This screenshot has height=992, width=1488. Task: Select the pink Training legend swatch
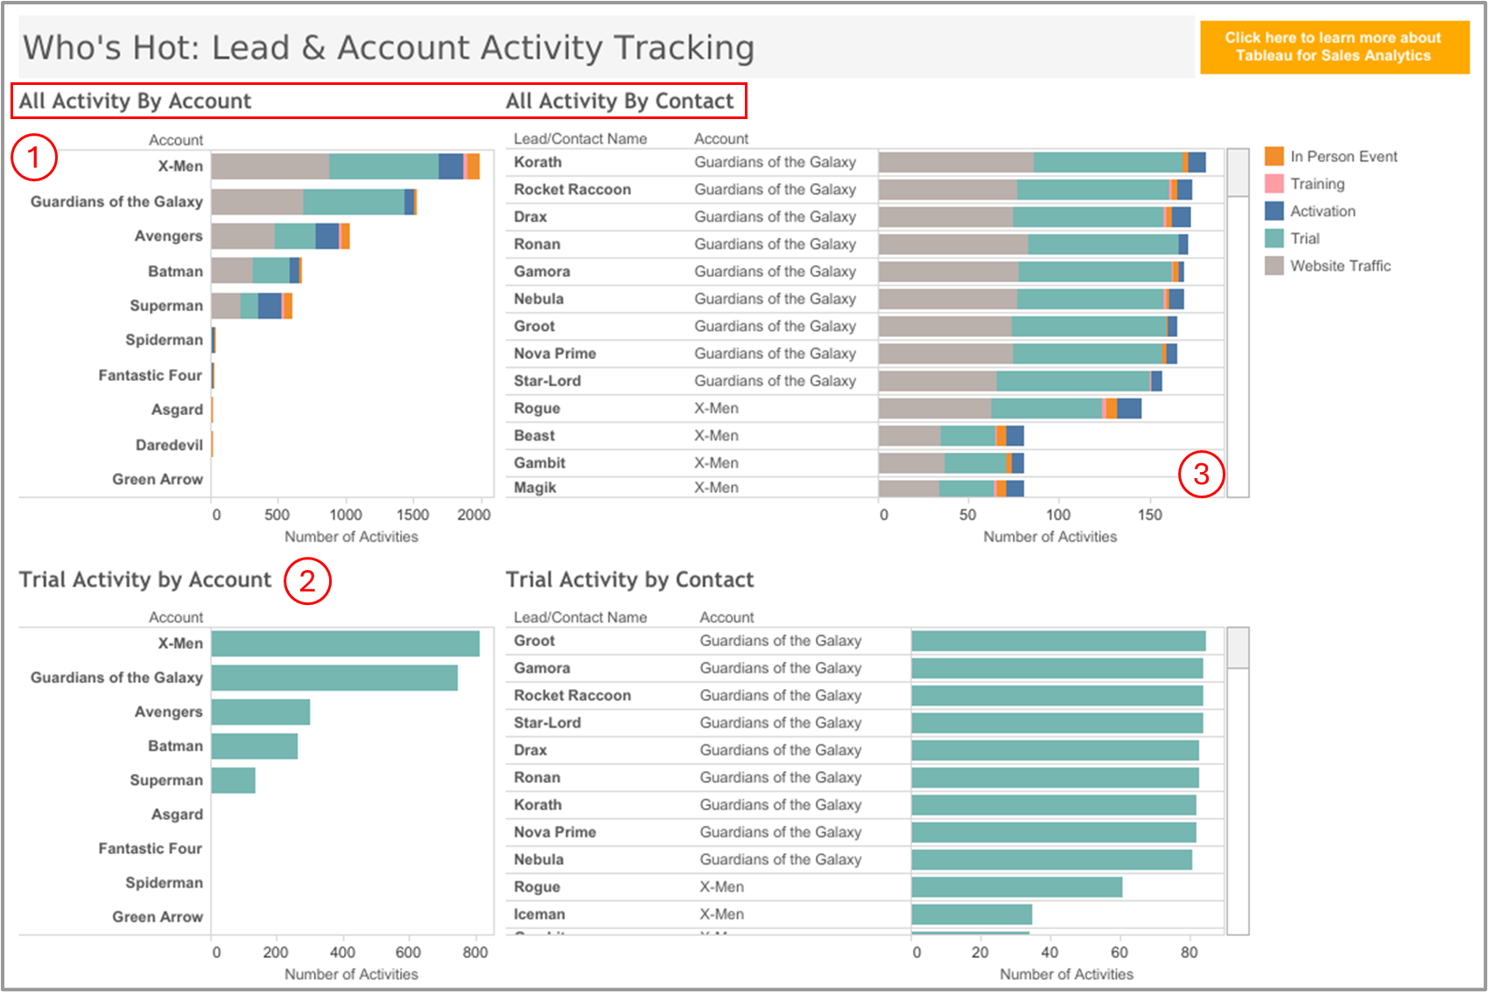[x=1274, y=184]
